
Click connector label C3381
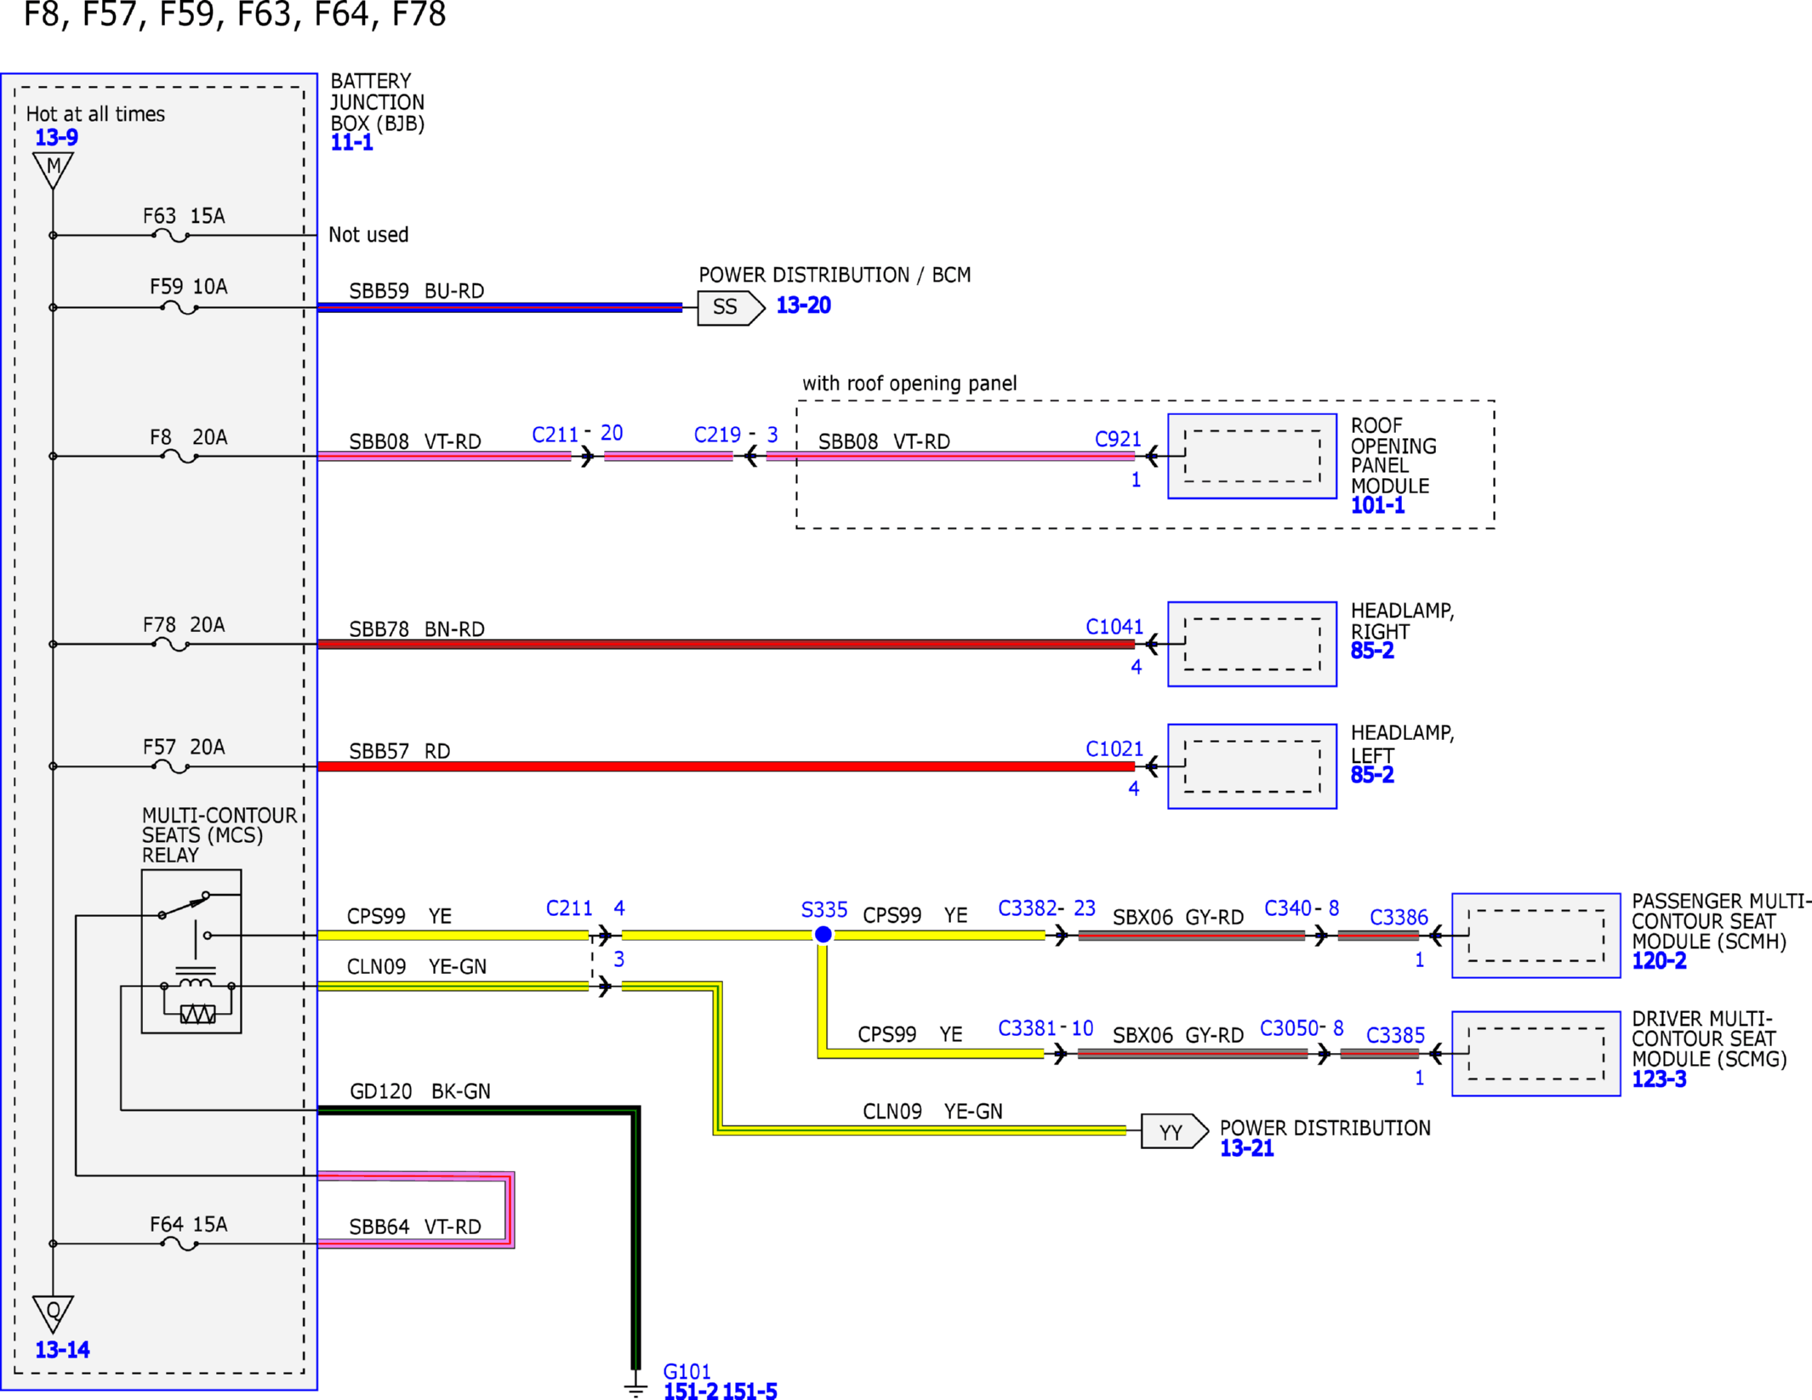click(1028, 1028)
